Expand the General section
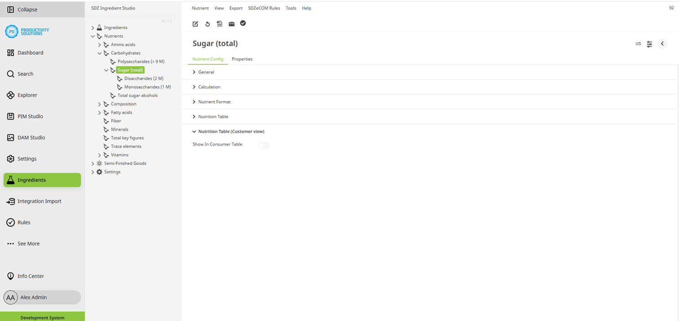 [x=206, y=72]
